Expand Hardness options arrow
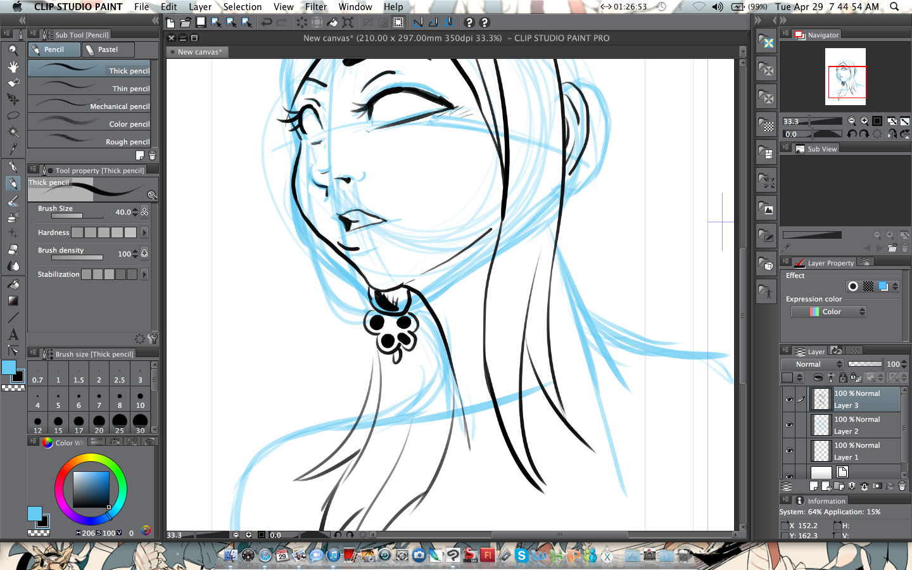This screenshot has width=912, height=570. click(144, 232)
